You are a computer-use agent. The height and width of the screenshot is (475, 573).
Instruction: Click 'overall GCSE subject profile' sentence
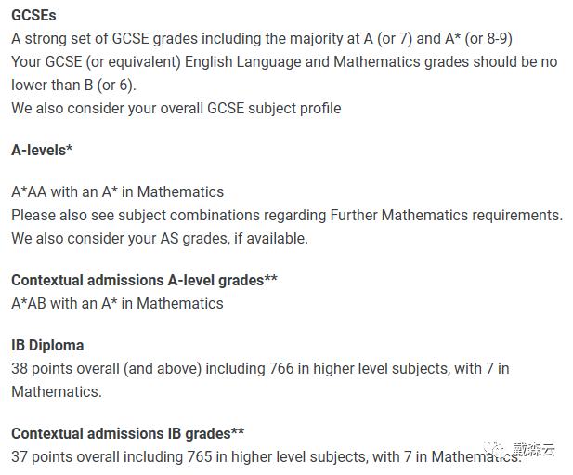(x=176, y=109)
